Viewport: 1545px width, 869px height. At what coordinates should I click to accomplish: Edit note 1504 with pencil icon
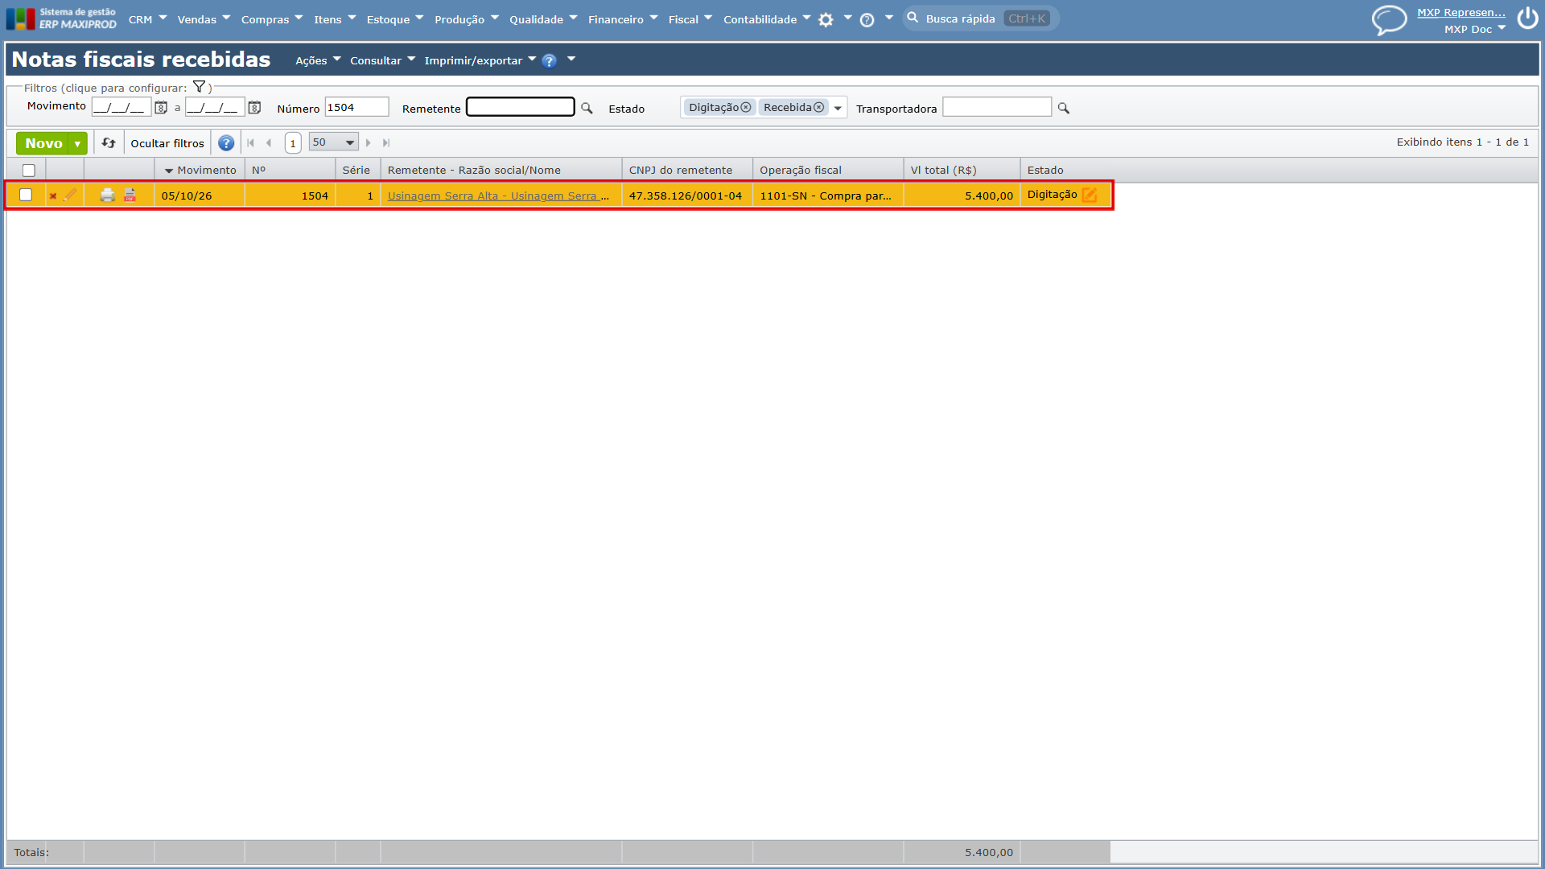click(70, 195)
